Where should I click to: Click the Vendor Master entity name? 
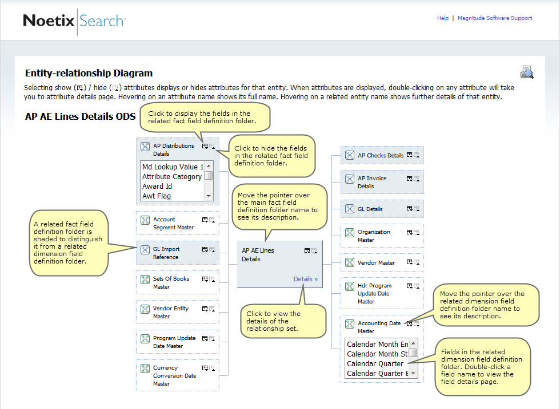[376, 262]
